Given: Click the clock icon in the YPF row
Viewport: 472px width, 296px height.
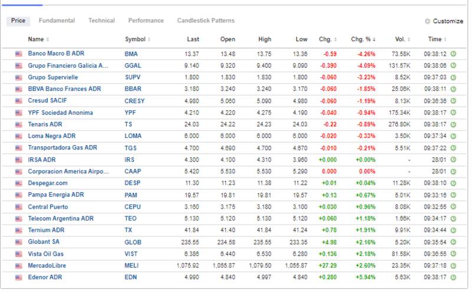Looking at the screenshot, I should click(x=453, y=113).
